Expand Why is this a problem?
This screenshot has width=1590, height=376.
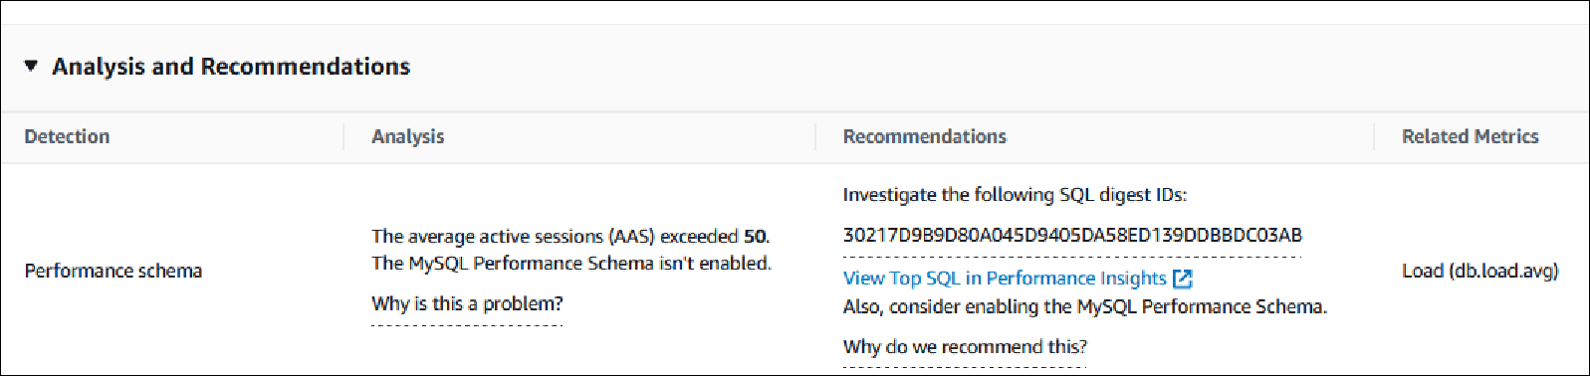(467, 304)
